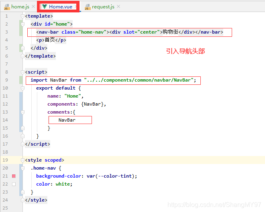The height and width of the screenshot is (212, 265).
Task: Open the pink color swatch on line 21
Action: pyautogui.click(x=14, y=176)
